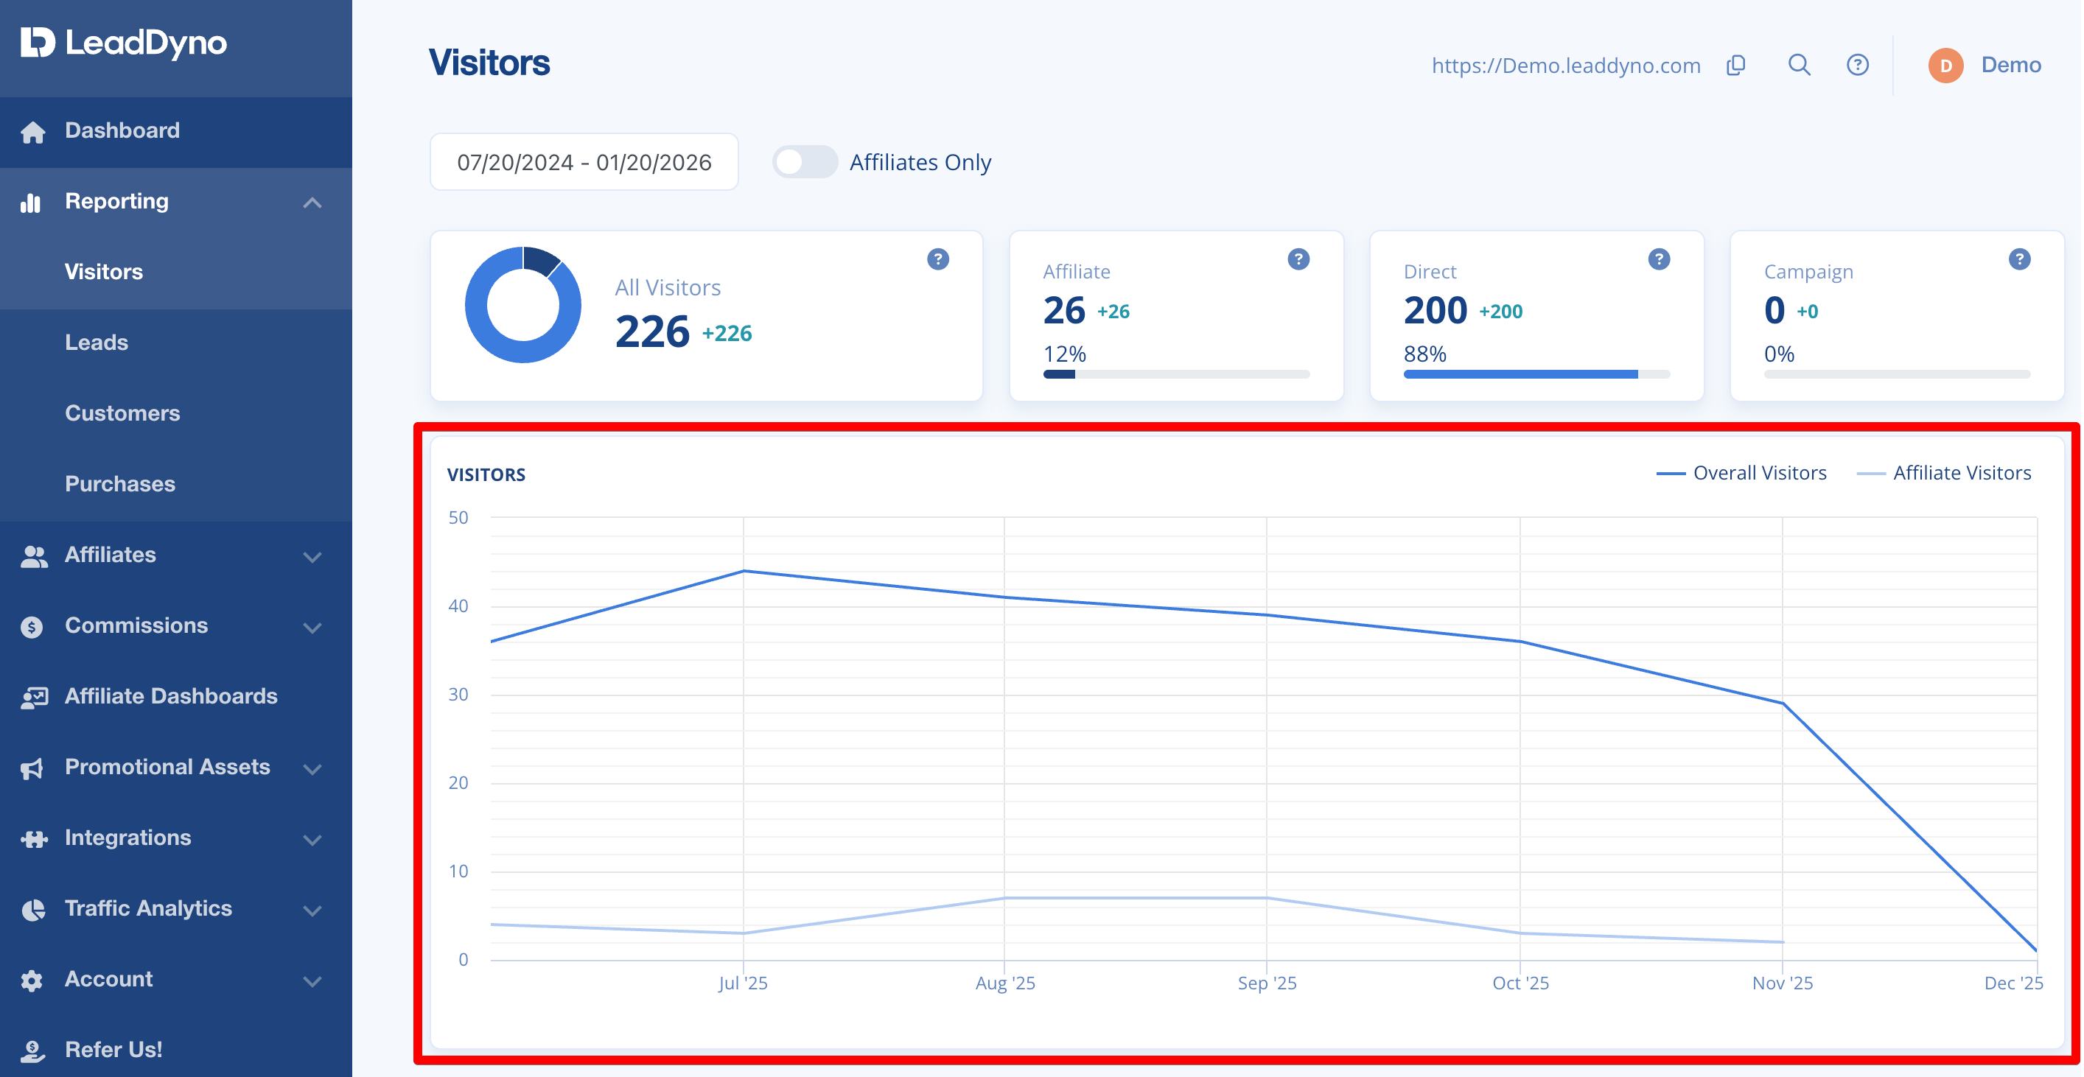Click the Direct 88% progress bar

point(1537,374)
